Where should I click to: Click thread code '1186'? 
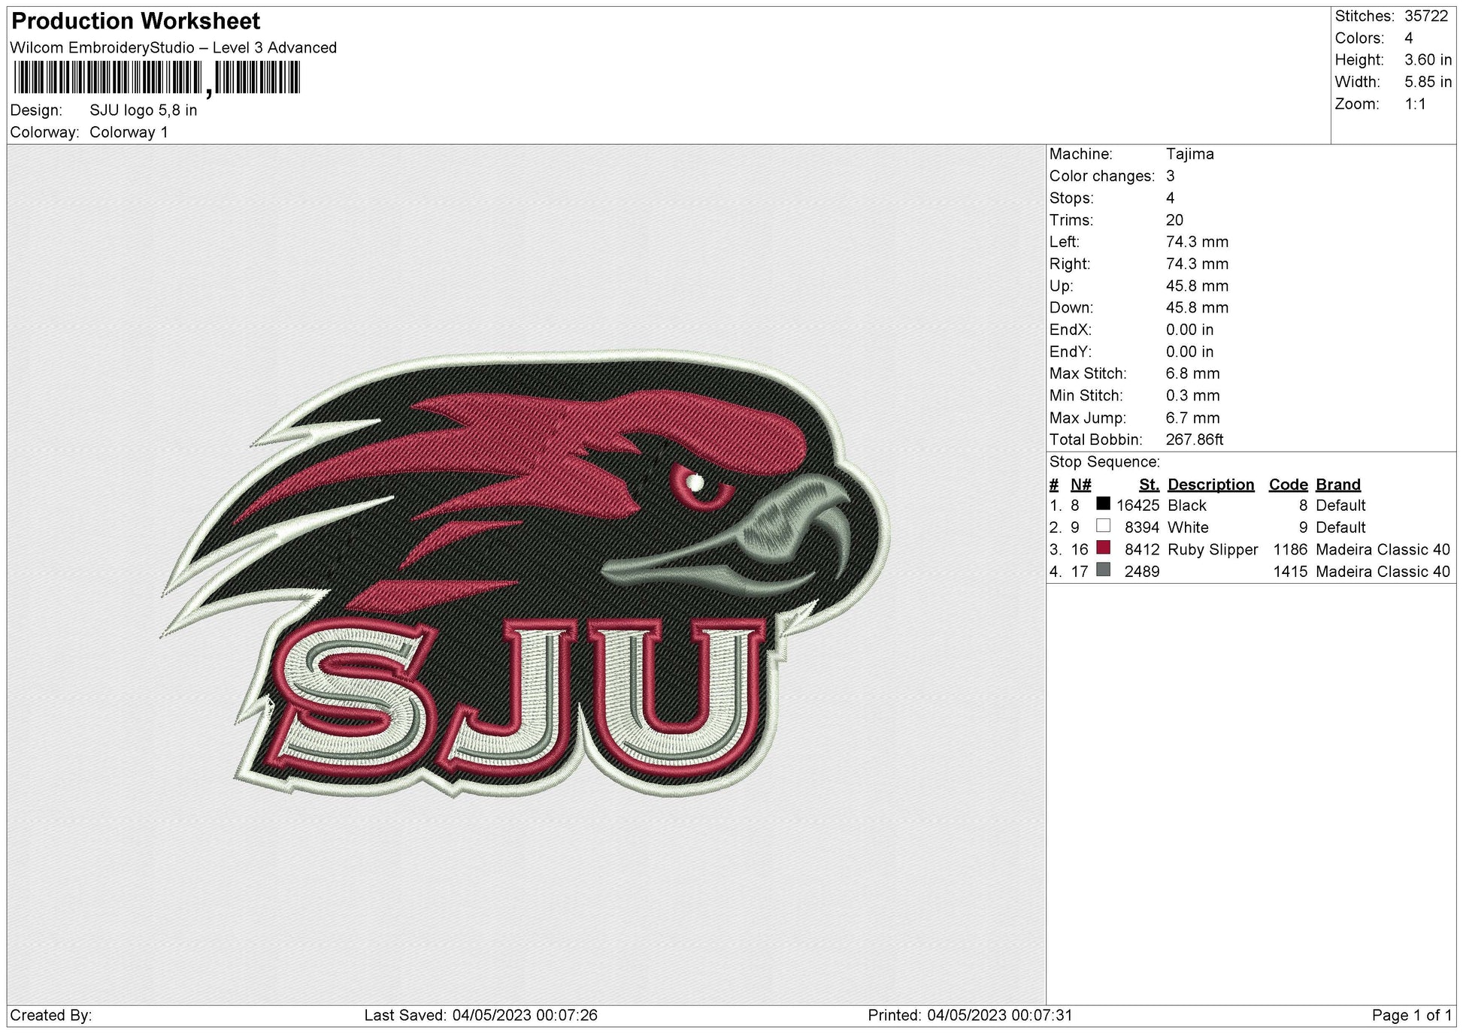point(1291,550)
